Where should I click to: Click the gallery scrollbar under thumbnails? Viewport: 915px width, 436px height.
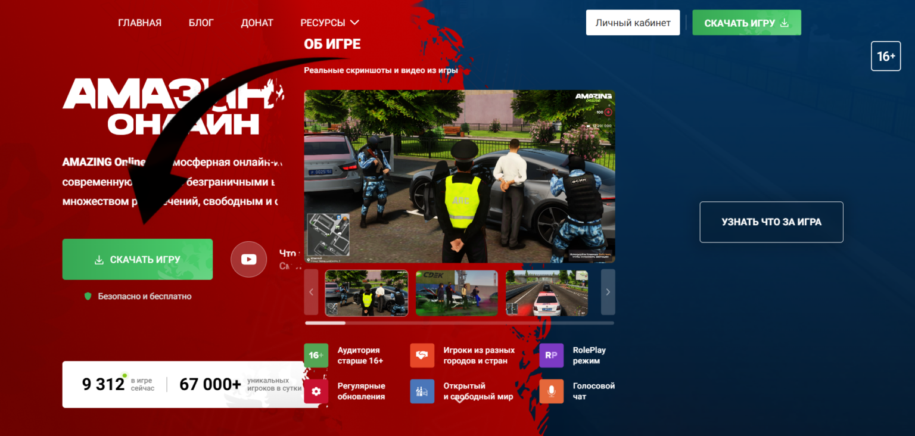click(459, 323)
